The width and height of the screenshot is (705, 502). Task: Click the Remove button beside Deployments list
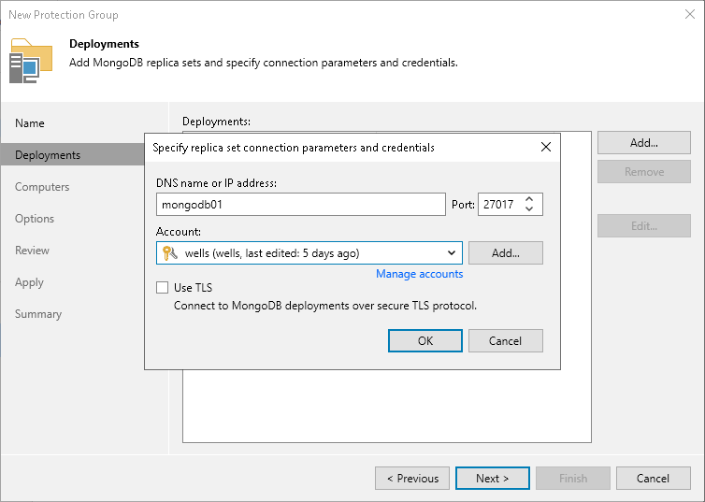[644, 172]
